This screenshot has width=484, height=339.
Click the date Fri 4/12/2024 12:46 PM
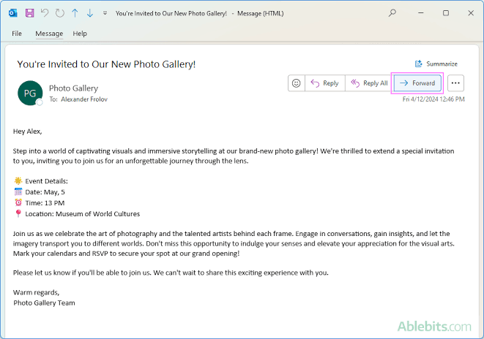[433, 99]
